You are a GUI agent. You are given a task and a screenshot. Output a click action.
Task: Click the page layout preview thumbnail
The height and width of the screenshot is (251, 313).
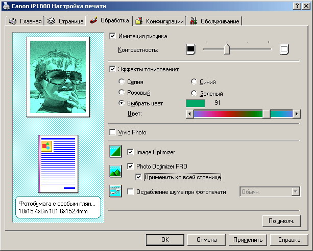tap(58, 163)
